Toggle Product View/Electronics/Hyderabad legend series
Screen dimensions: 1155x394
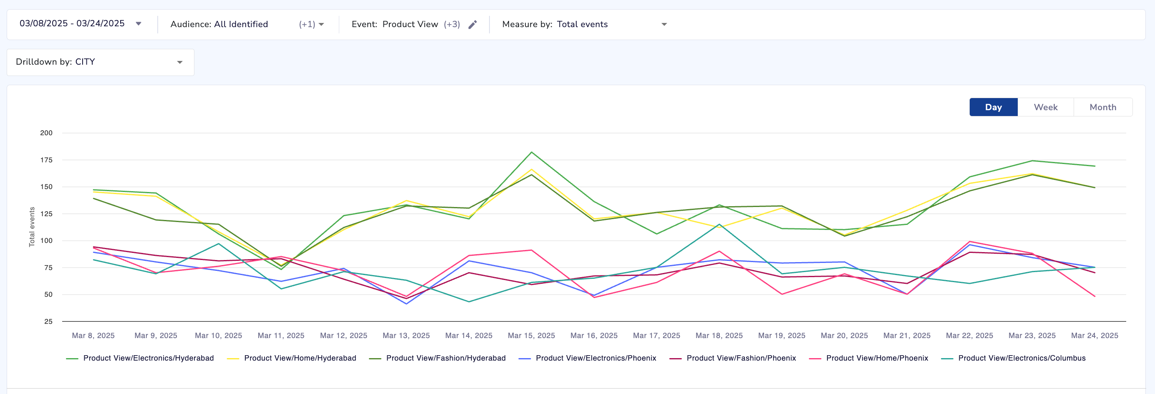click(x=148, y=358)
